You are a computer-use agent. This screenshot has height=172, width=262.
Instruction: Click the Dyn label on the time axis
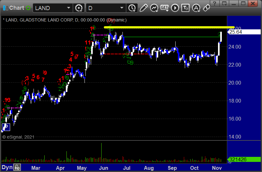(7, 167)
